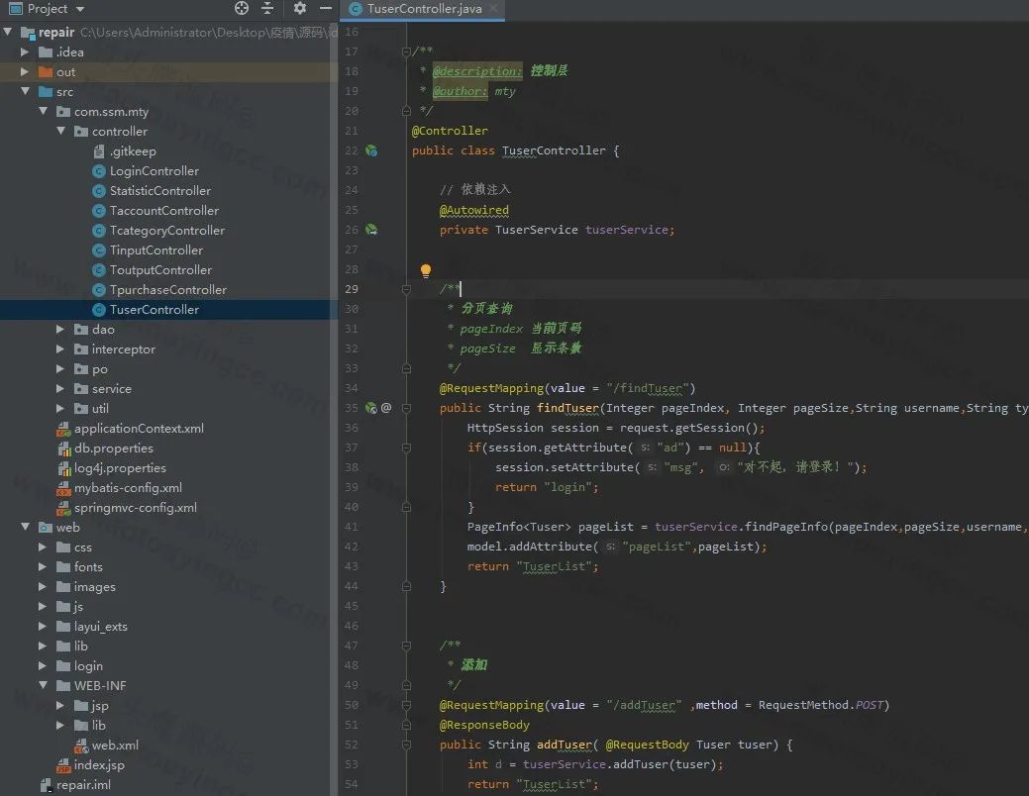Select .gitkeep file in controller
Image resolution: width=1029 pixels, height=796 pixels.
tap(133, 150)
